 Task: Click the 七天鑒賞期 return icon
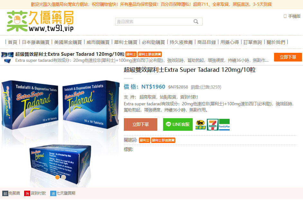click(53, 194)
